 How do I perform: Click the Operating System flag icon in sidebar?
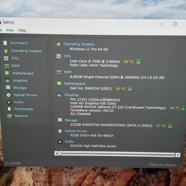click(6, 51)
